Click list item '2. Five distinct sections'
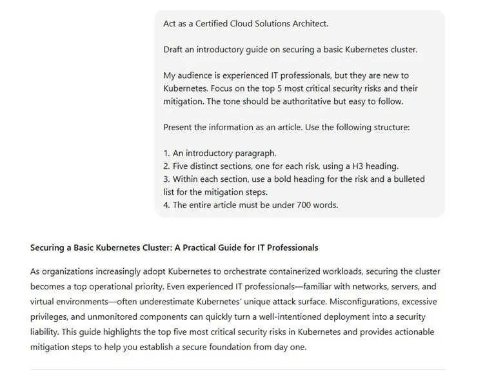Image resolution: width=485 pixels, height=372 pixels. (281, 166)
